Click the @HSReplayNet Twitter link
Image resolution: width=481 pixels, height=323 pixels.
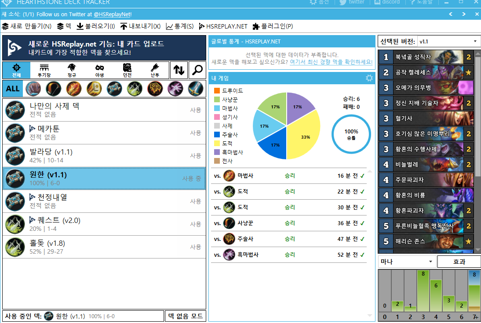point(112,14)
